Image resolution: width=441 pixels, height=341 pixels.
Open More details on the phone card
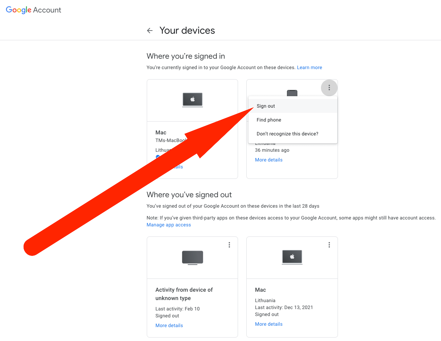pos(269,160)
